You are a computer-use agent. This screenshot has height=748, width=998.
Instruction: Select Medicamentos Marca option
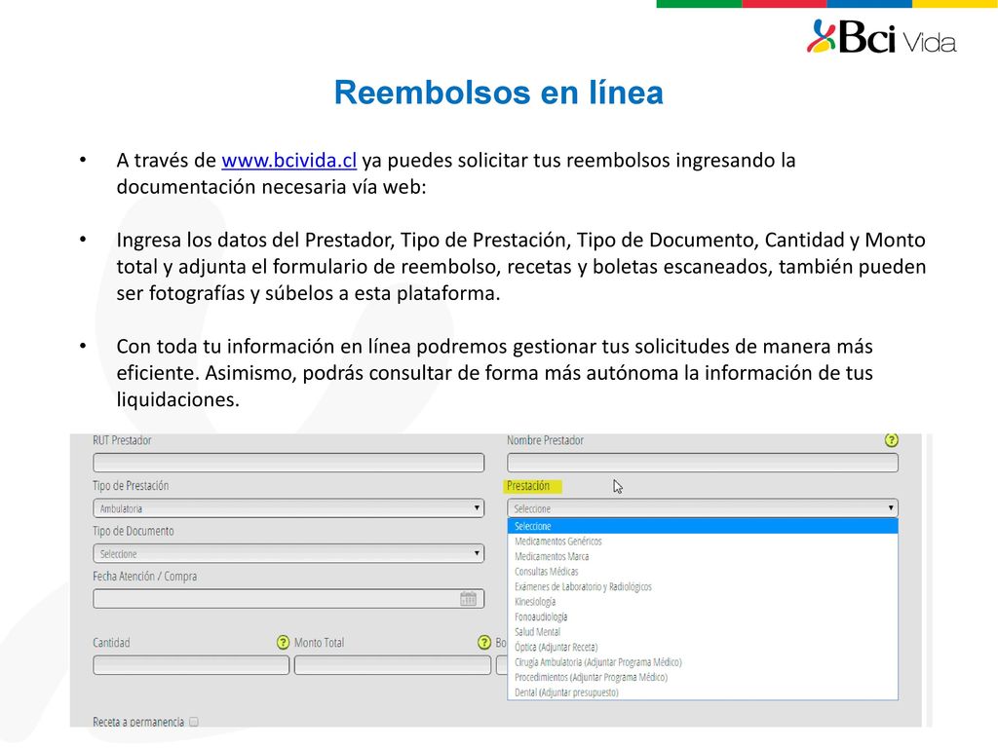(x=703, y=556)
